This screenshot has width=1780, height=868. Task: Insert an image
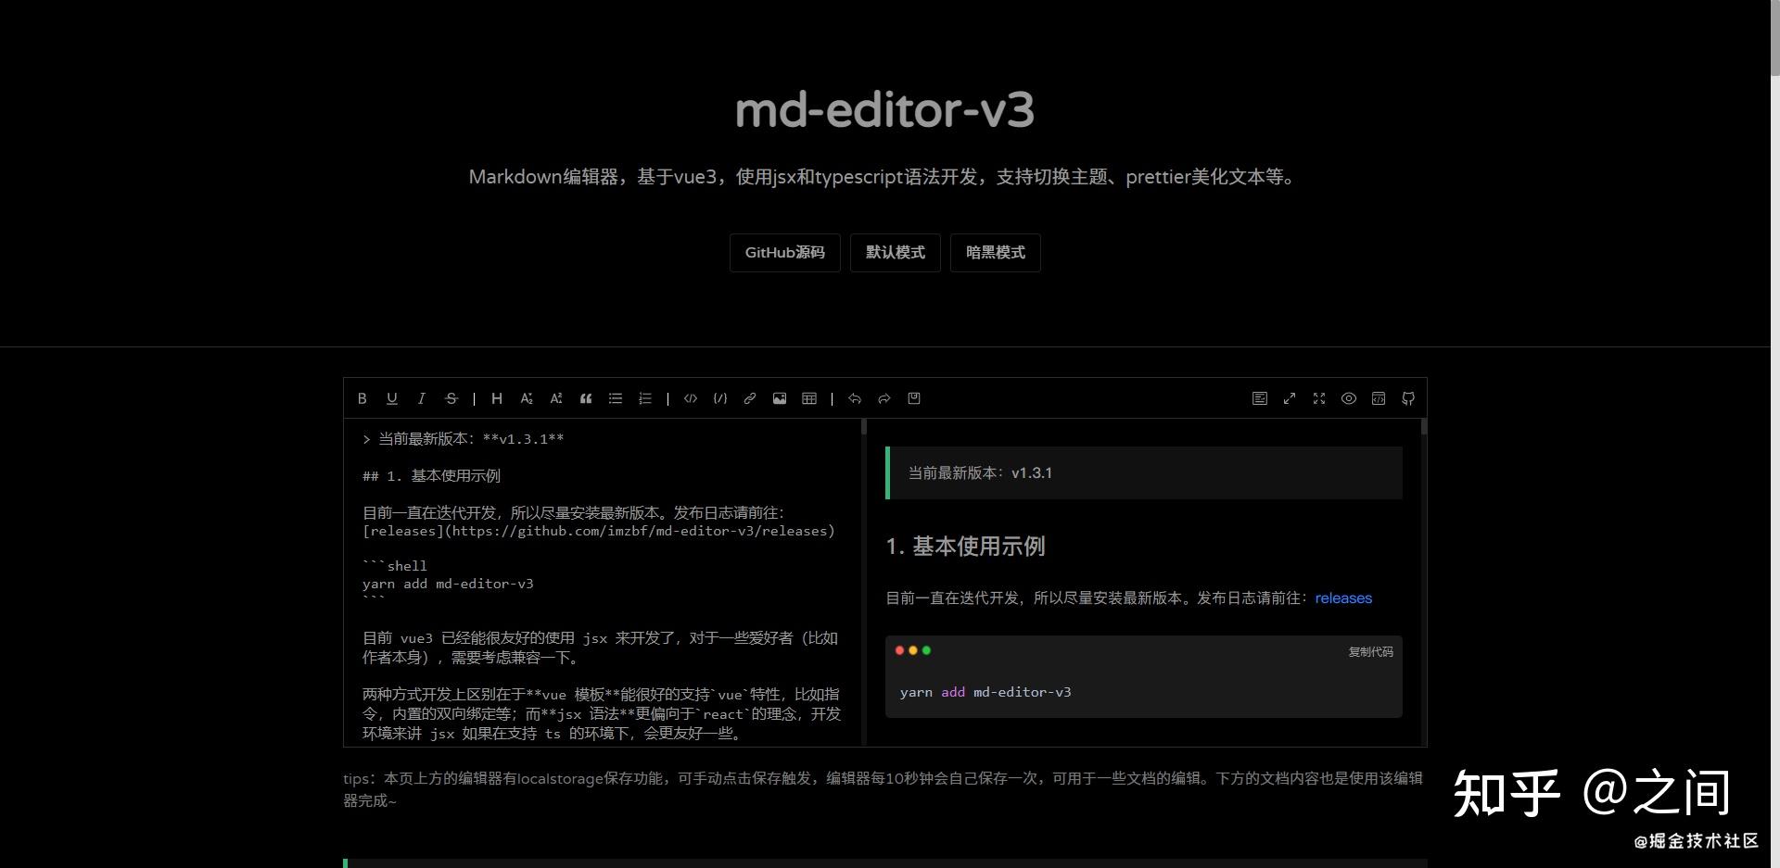(780, 398)
